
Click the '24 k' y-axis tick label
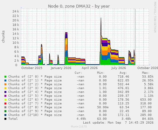tap(16, 11)
